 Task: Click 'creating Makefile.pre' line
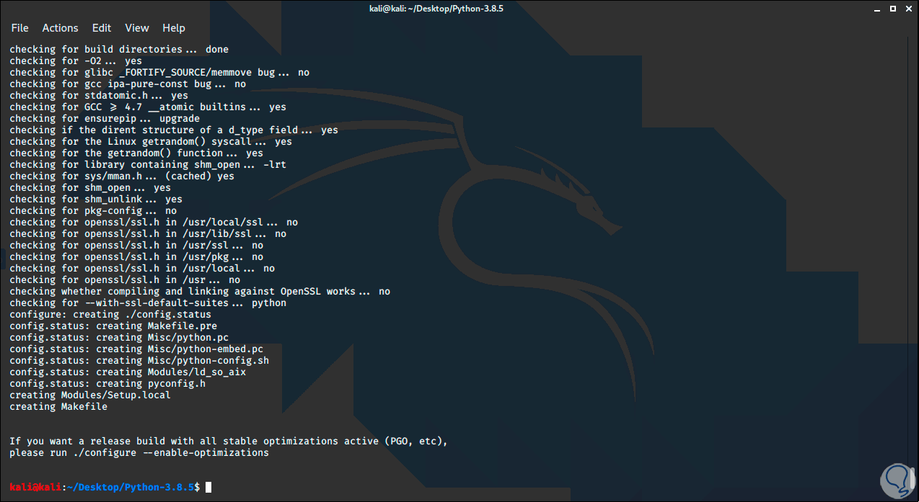tap(113, 326)
